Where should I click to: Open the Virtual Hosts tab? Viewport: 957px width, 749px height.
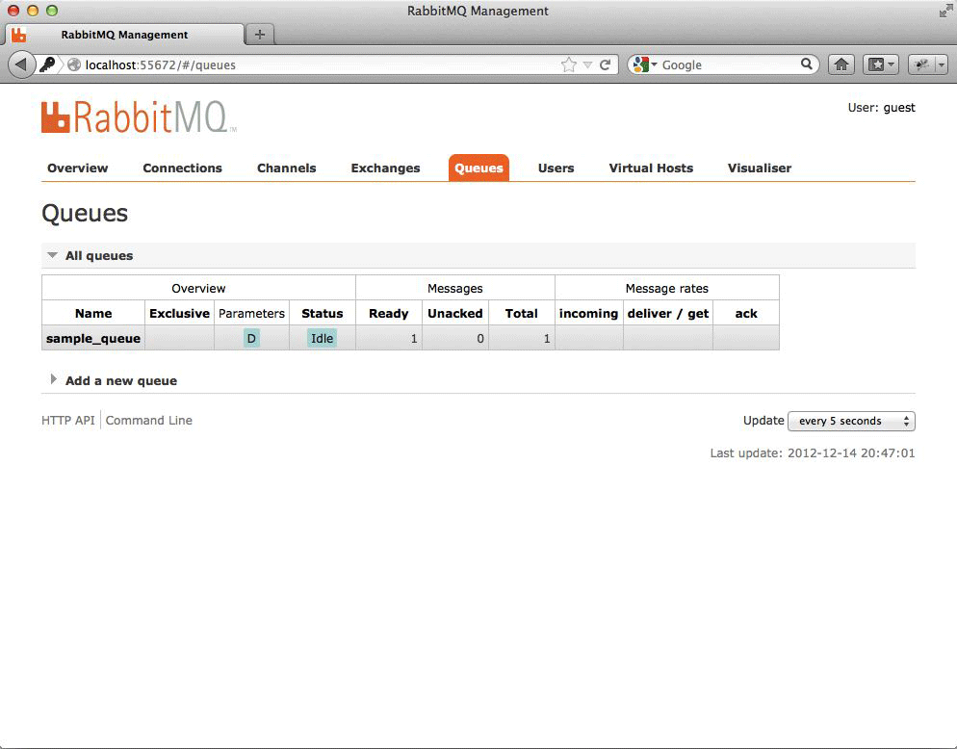tap(651, 168)
